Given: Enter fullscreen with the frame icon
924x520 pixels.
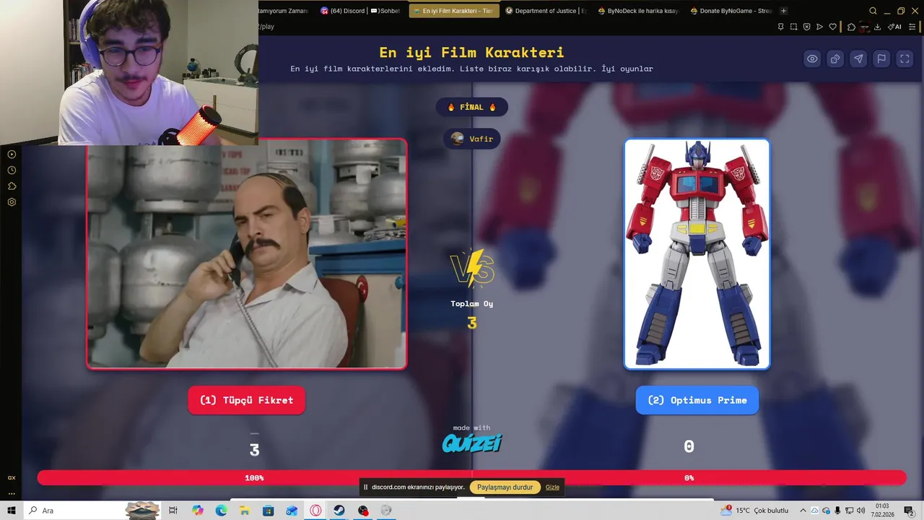Looking at the screenshot, I should tap(905, 59).
